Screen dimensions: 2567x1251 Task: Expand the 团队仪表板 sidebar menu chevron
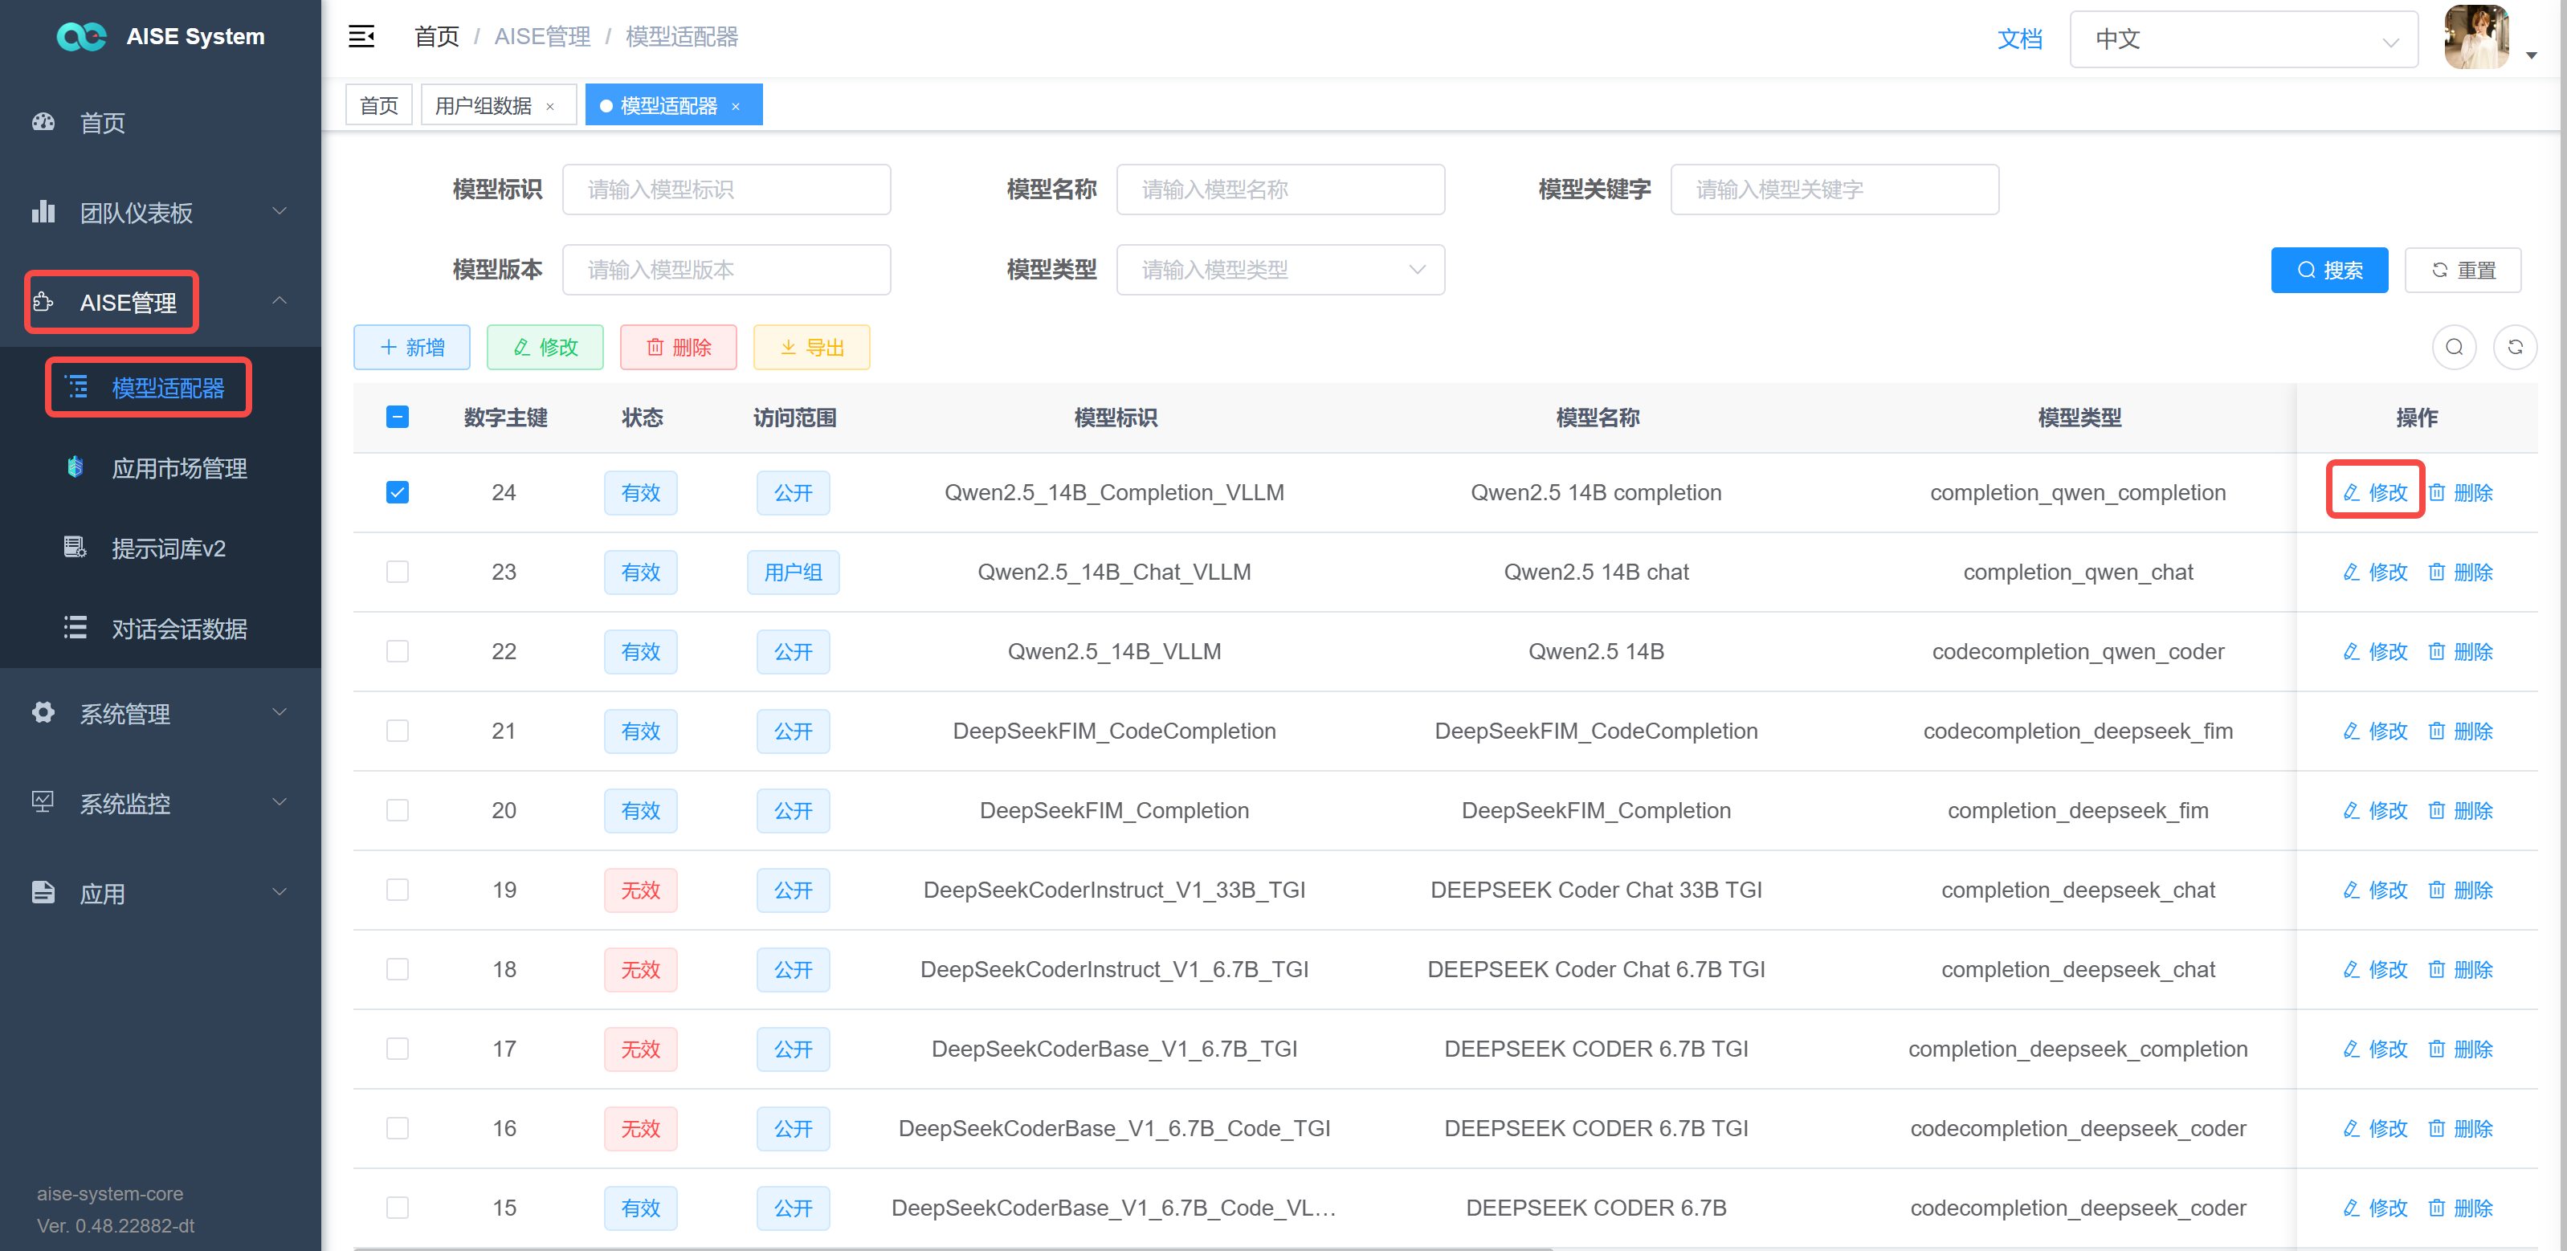280,211
